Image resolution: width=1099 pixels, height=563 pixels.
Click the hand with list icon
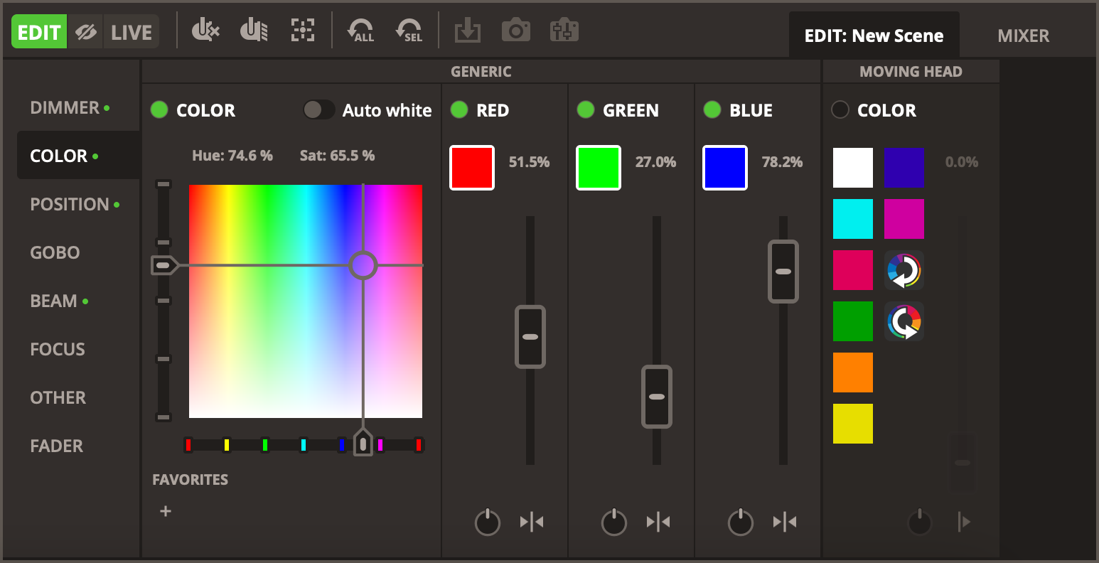(254, 31)
